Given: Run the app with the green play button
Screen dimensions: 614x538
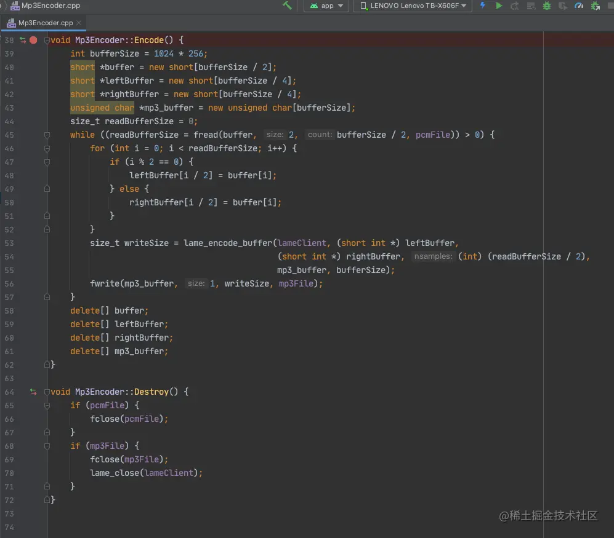Looking at the screenshot, I should pyautogui.click(x=499, y=6).
